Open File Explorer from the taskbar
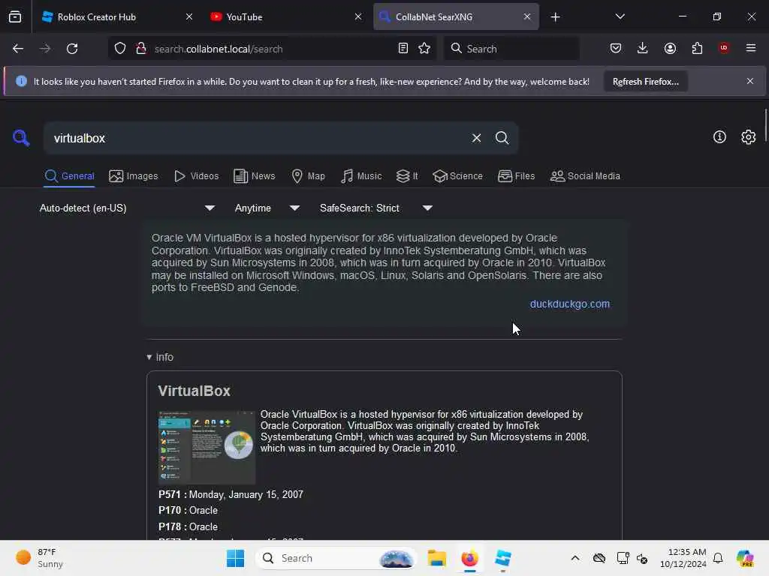Screen dimensions: 769x576 click(436, 558)
